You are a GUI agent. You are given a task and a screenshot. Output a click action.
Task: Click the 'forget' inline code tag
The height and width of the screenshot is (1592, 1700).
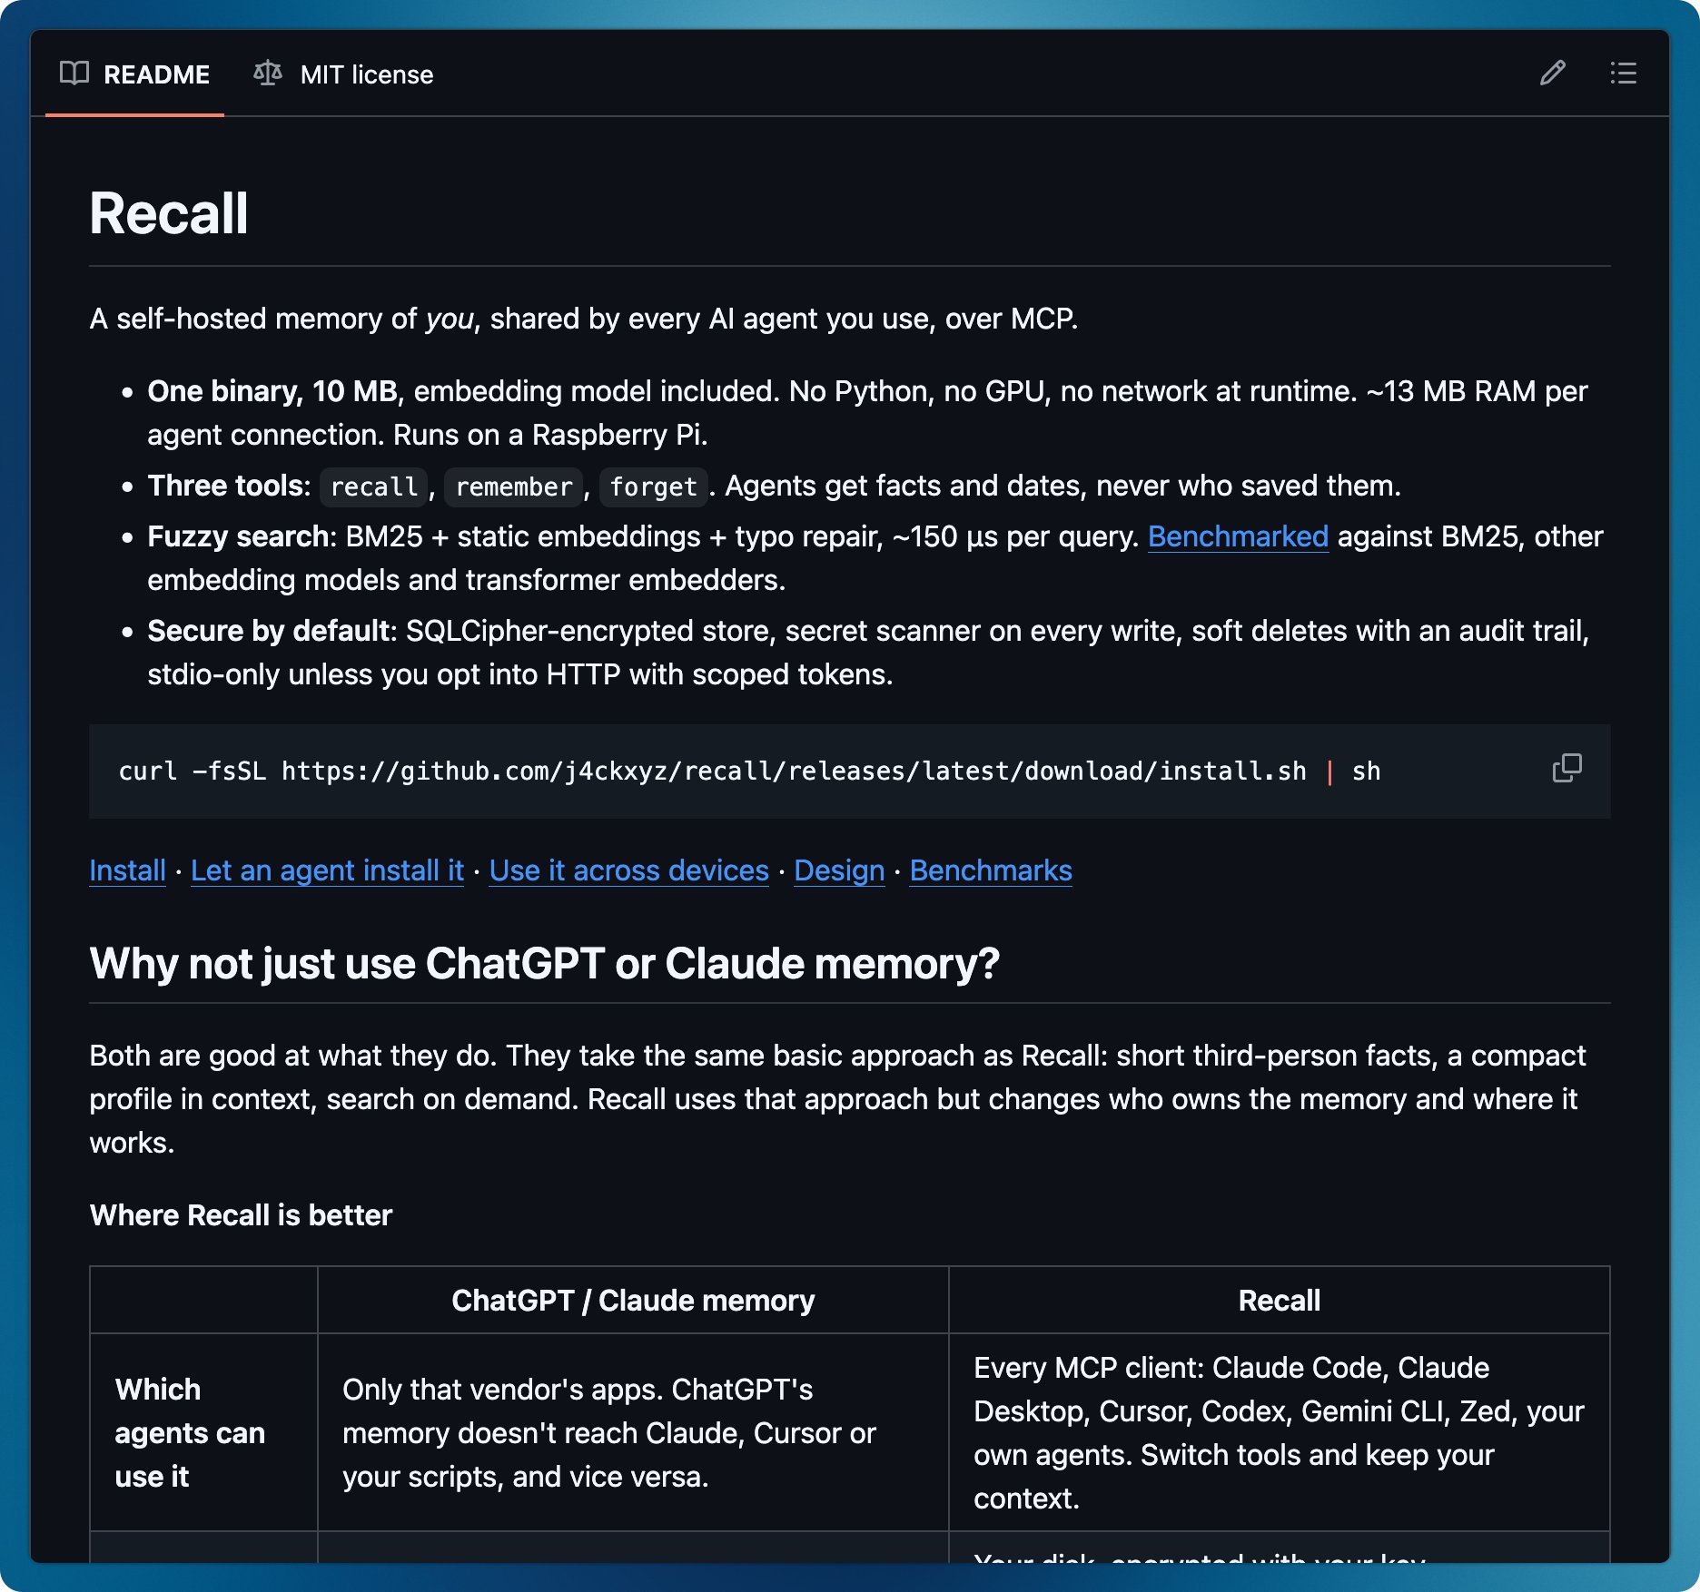[x=653, y=486]
